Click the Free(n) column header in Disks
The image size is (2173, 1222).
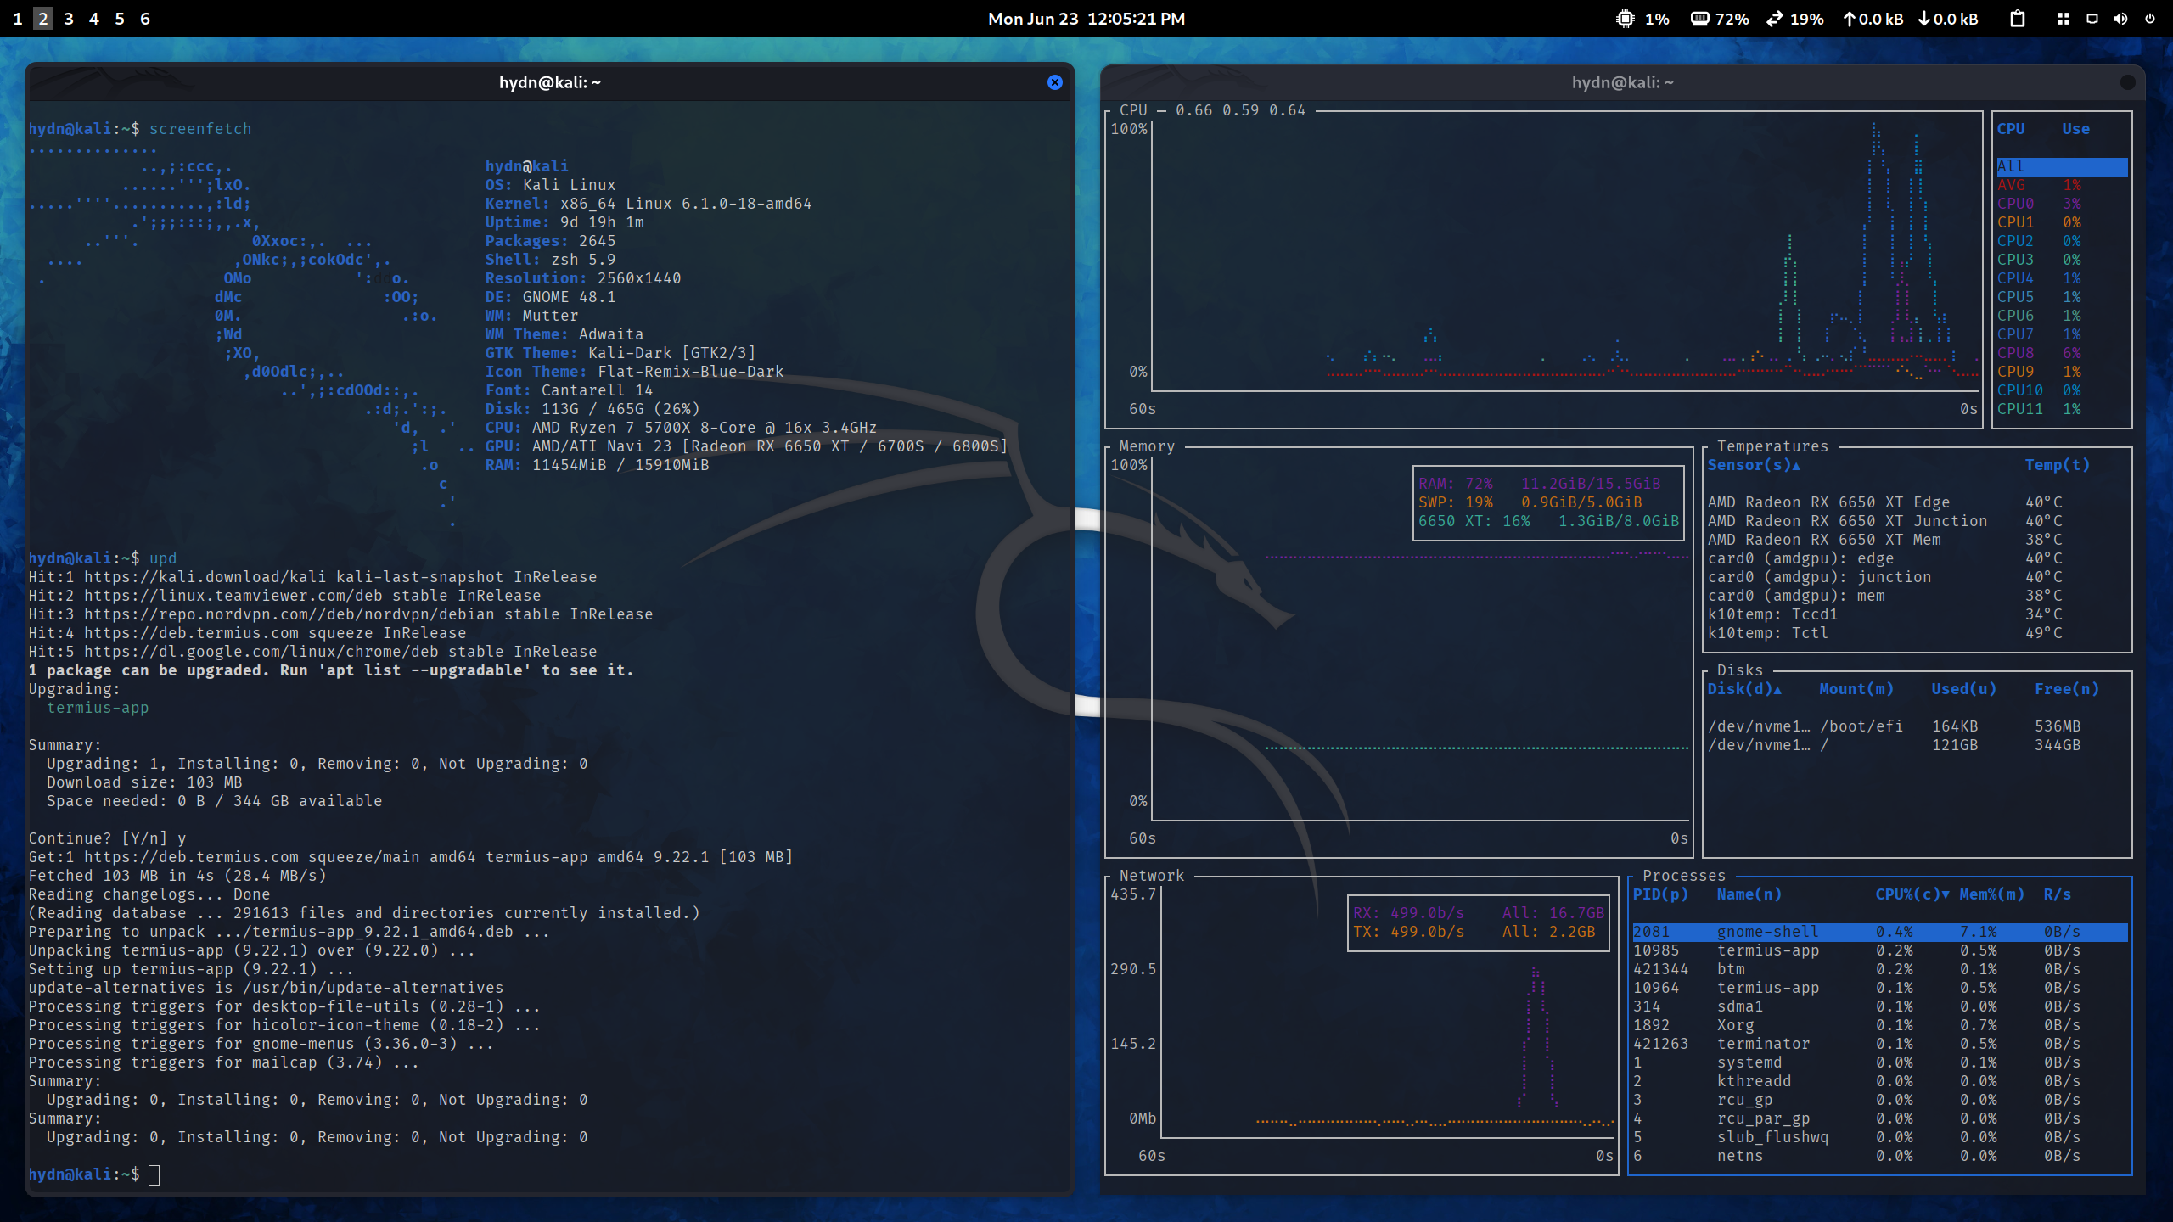click(2067, 689)
